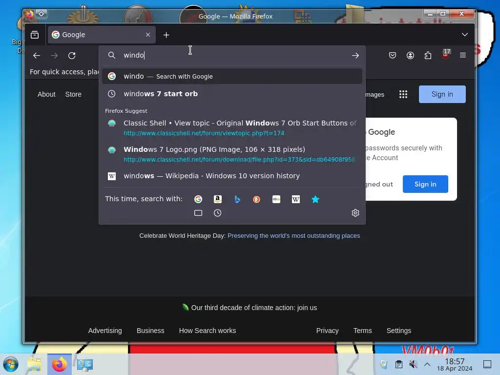This screenshot has height=375, width=500.
Task: Open How Search works link
Action: point(208,331)
